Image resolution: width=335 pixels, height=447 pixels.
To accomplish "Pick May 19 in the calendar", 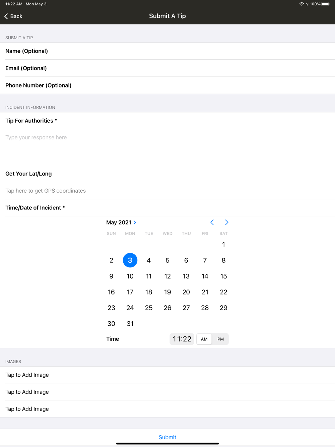I will (167, 292).
